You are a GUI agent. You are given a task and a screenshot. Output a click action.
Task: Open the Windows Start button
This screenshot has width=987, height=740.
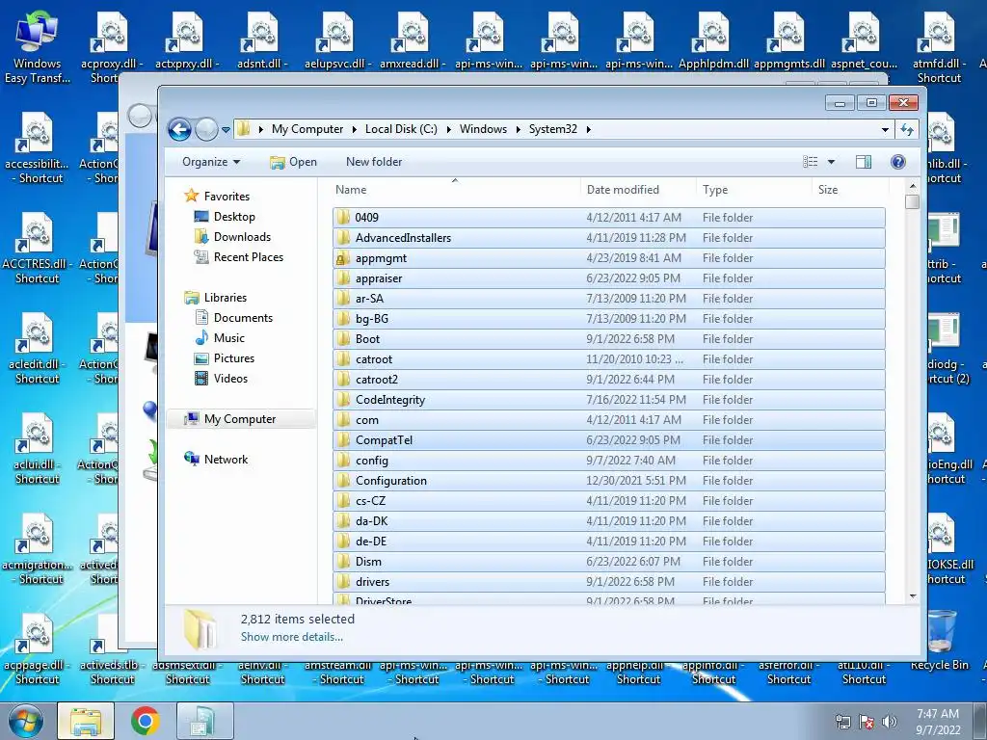tap(26, 721)
